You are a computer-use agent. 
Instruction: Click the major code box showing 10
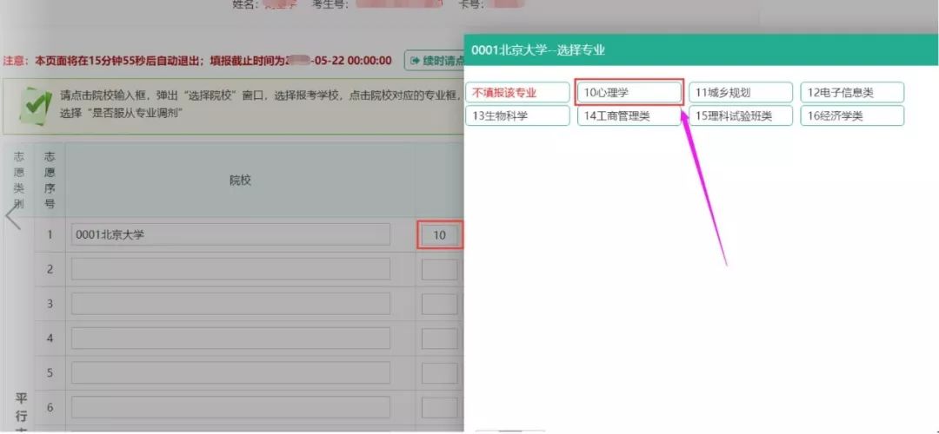pyautogui.click(x=439, y=234)
